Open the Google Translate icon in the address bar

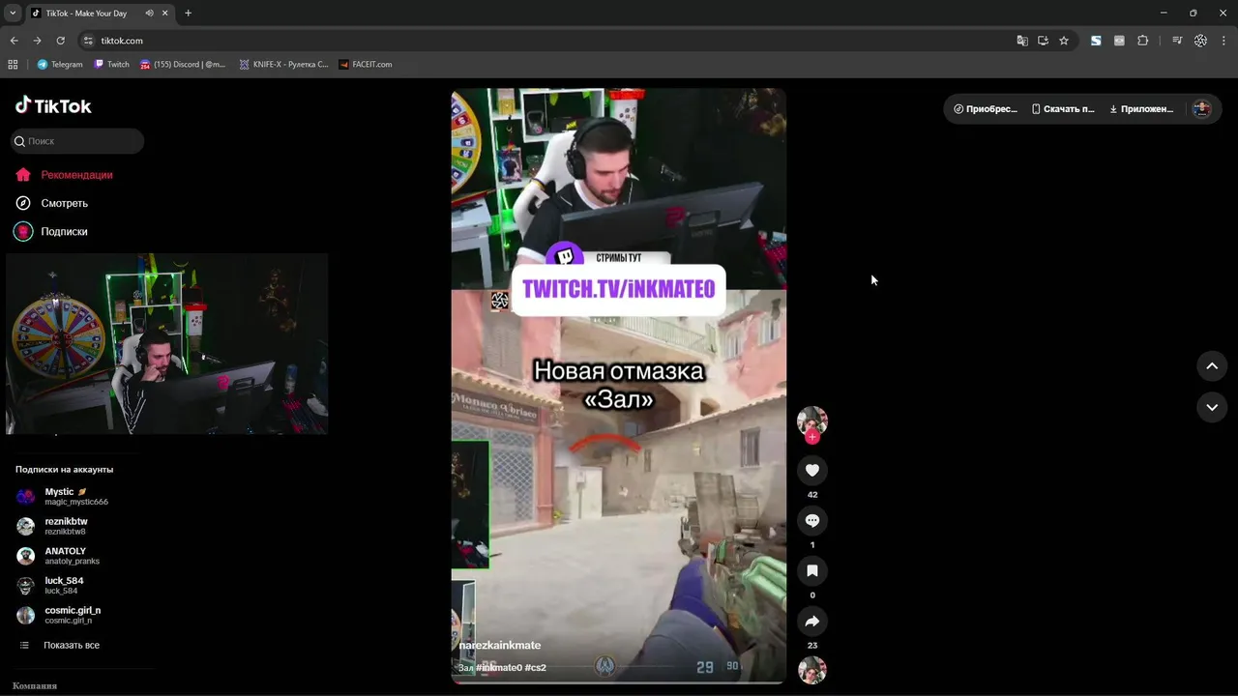tap(1022, 41)
